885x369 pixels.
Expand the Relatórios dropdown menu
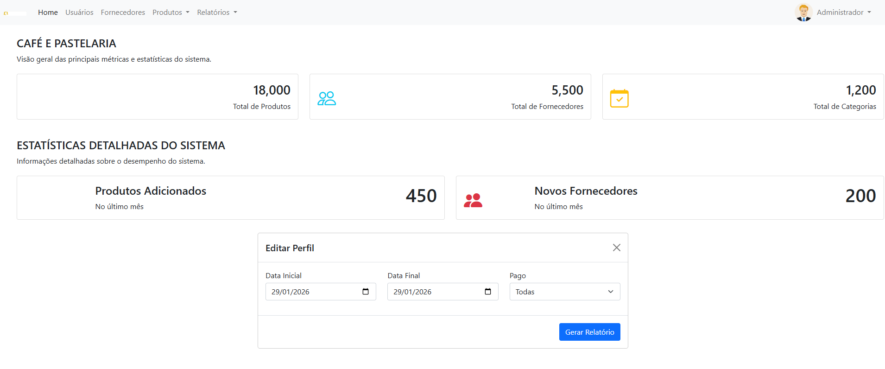[217, 13]
